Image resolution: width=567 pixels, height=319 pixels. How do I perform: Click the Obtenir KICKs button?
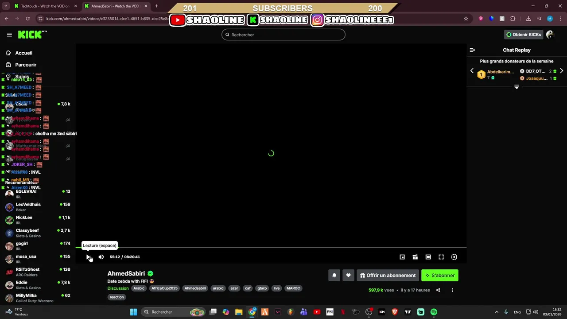524,35
